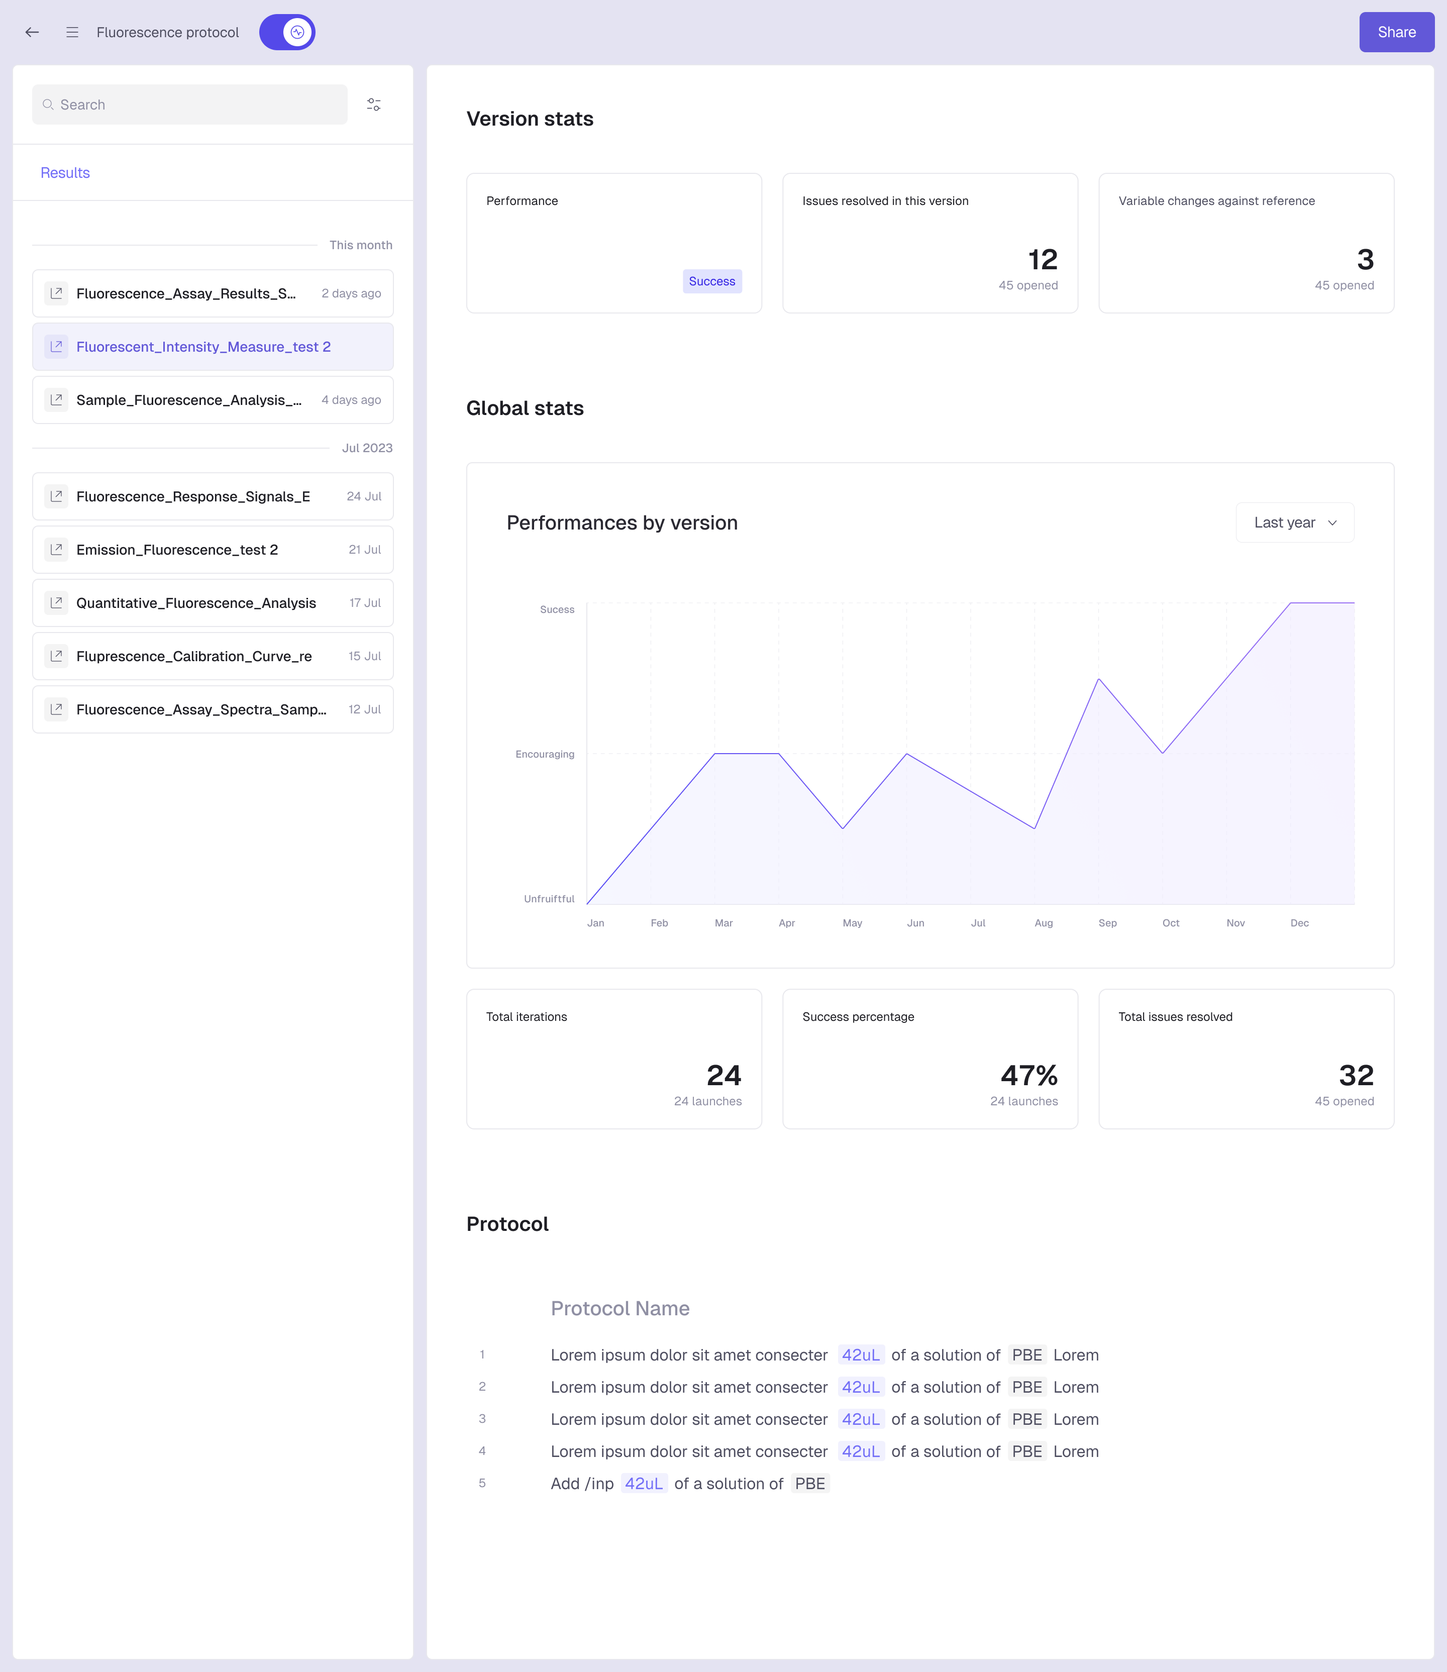The image size is (1447, 1672).
Task: Toggle the Fluorescence protocol activity switch
Action: 287,32
